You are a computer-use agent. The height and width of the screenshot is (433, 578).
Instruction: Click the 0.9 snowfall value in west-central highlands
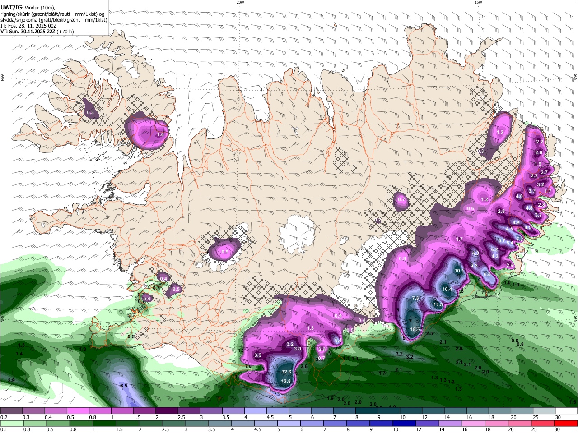tap(225, 252)
